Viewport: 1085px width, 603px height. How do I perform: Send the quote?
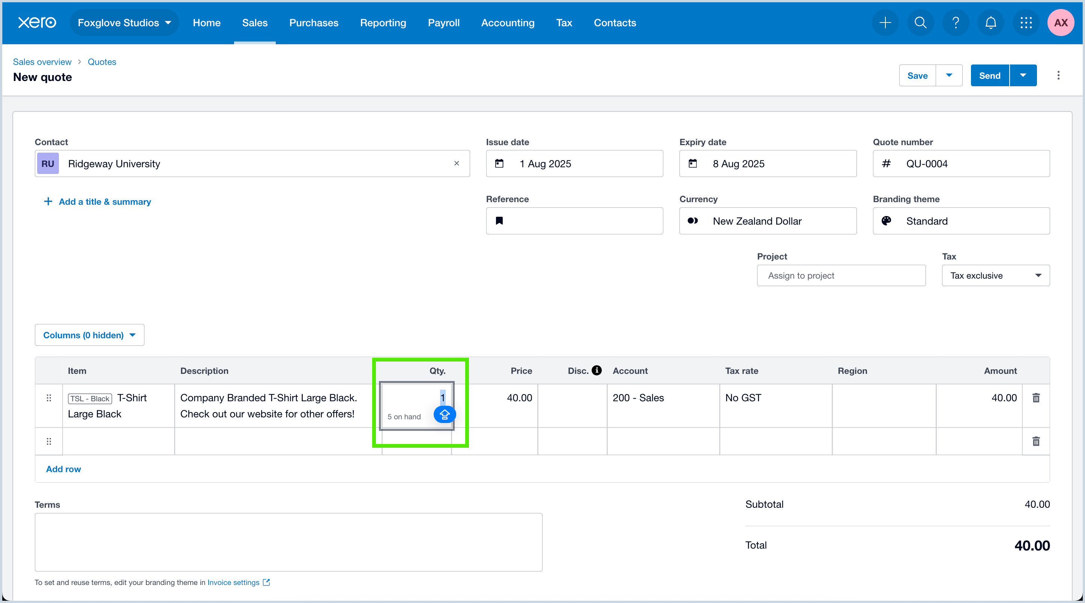click(x=989, y=75)
